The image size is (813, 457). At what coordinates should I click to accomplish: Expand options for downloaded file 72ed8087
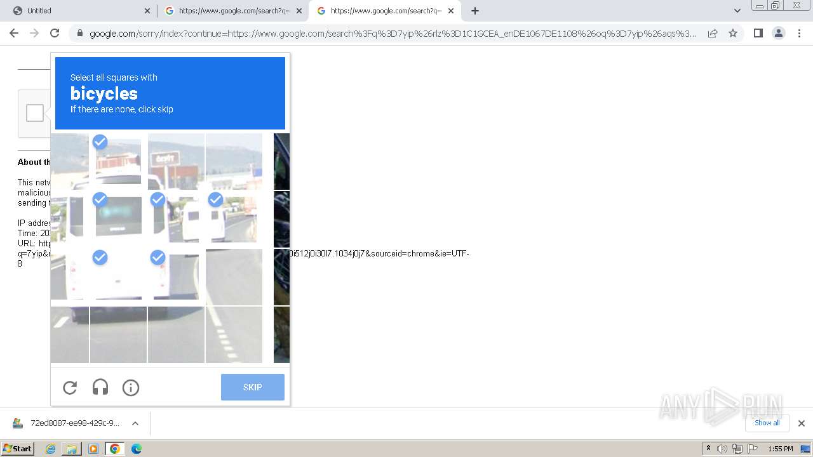135,423
